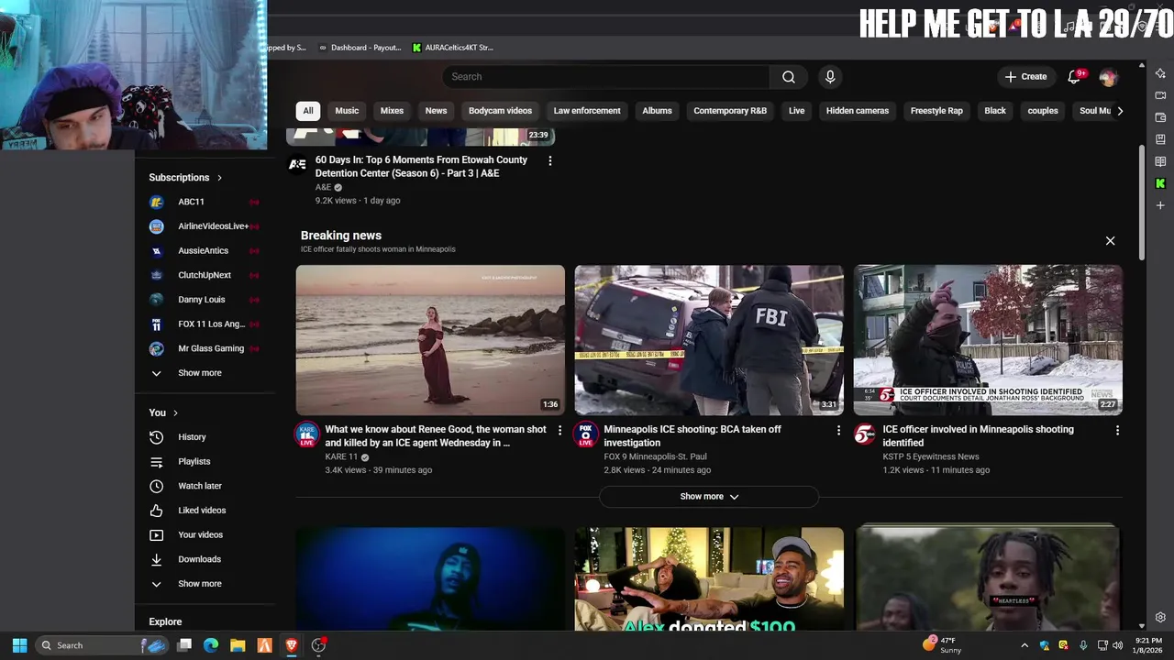The width and height of the screenshot is (1174, 660).
Task: Open Danny Louis subscription channel
Action: [x=205, y=300]
